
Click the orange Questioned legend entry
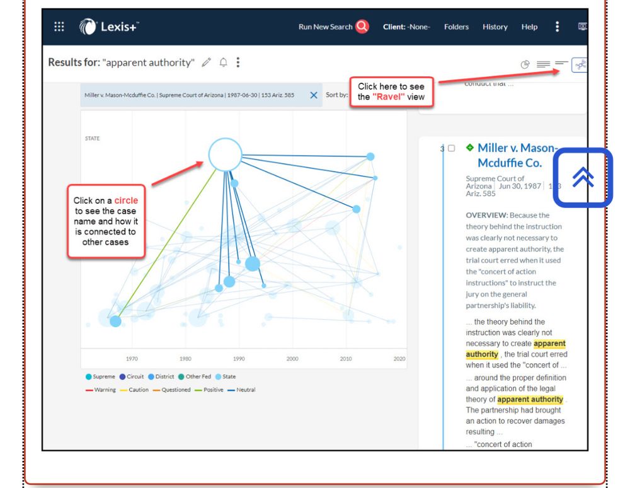(x=171, y=390)
